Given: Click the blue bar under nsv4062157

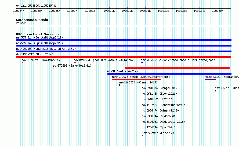Looking at the screenshot, I should (124, 51).
